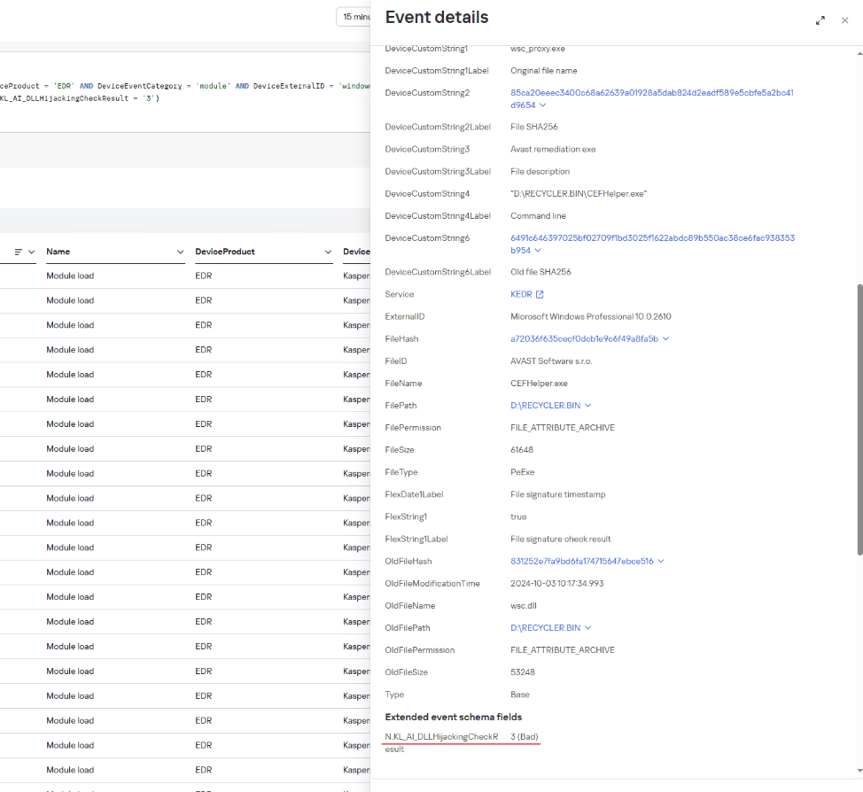Open the Name column dropdown chevron
Screen dimensions: 863x792
tap(181, 252)
